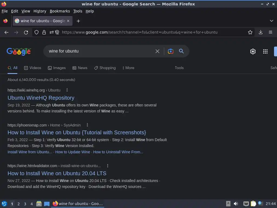This screenshot has height=208, width=277.
Task: Open options for the phoenixnap.com result
Action: click(x=87, y=125)
